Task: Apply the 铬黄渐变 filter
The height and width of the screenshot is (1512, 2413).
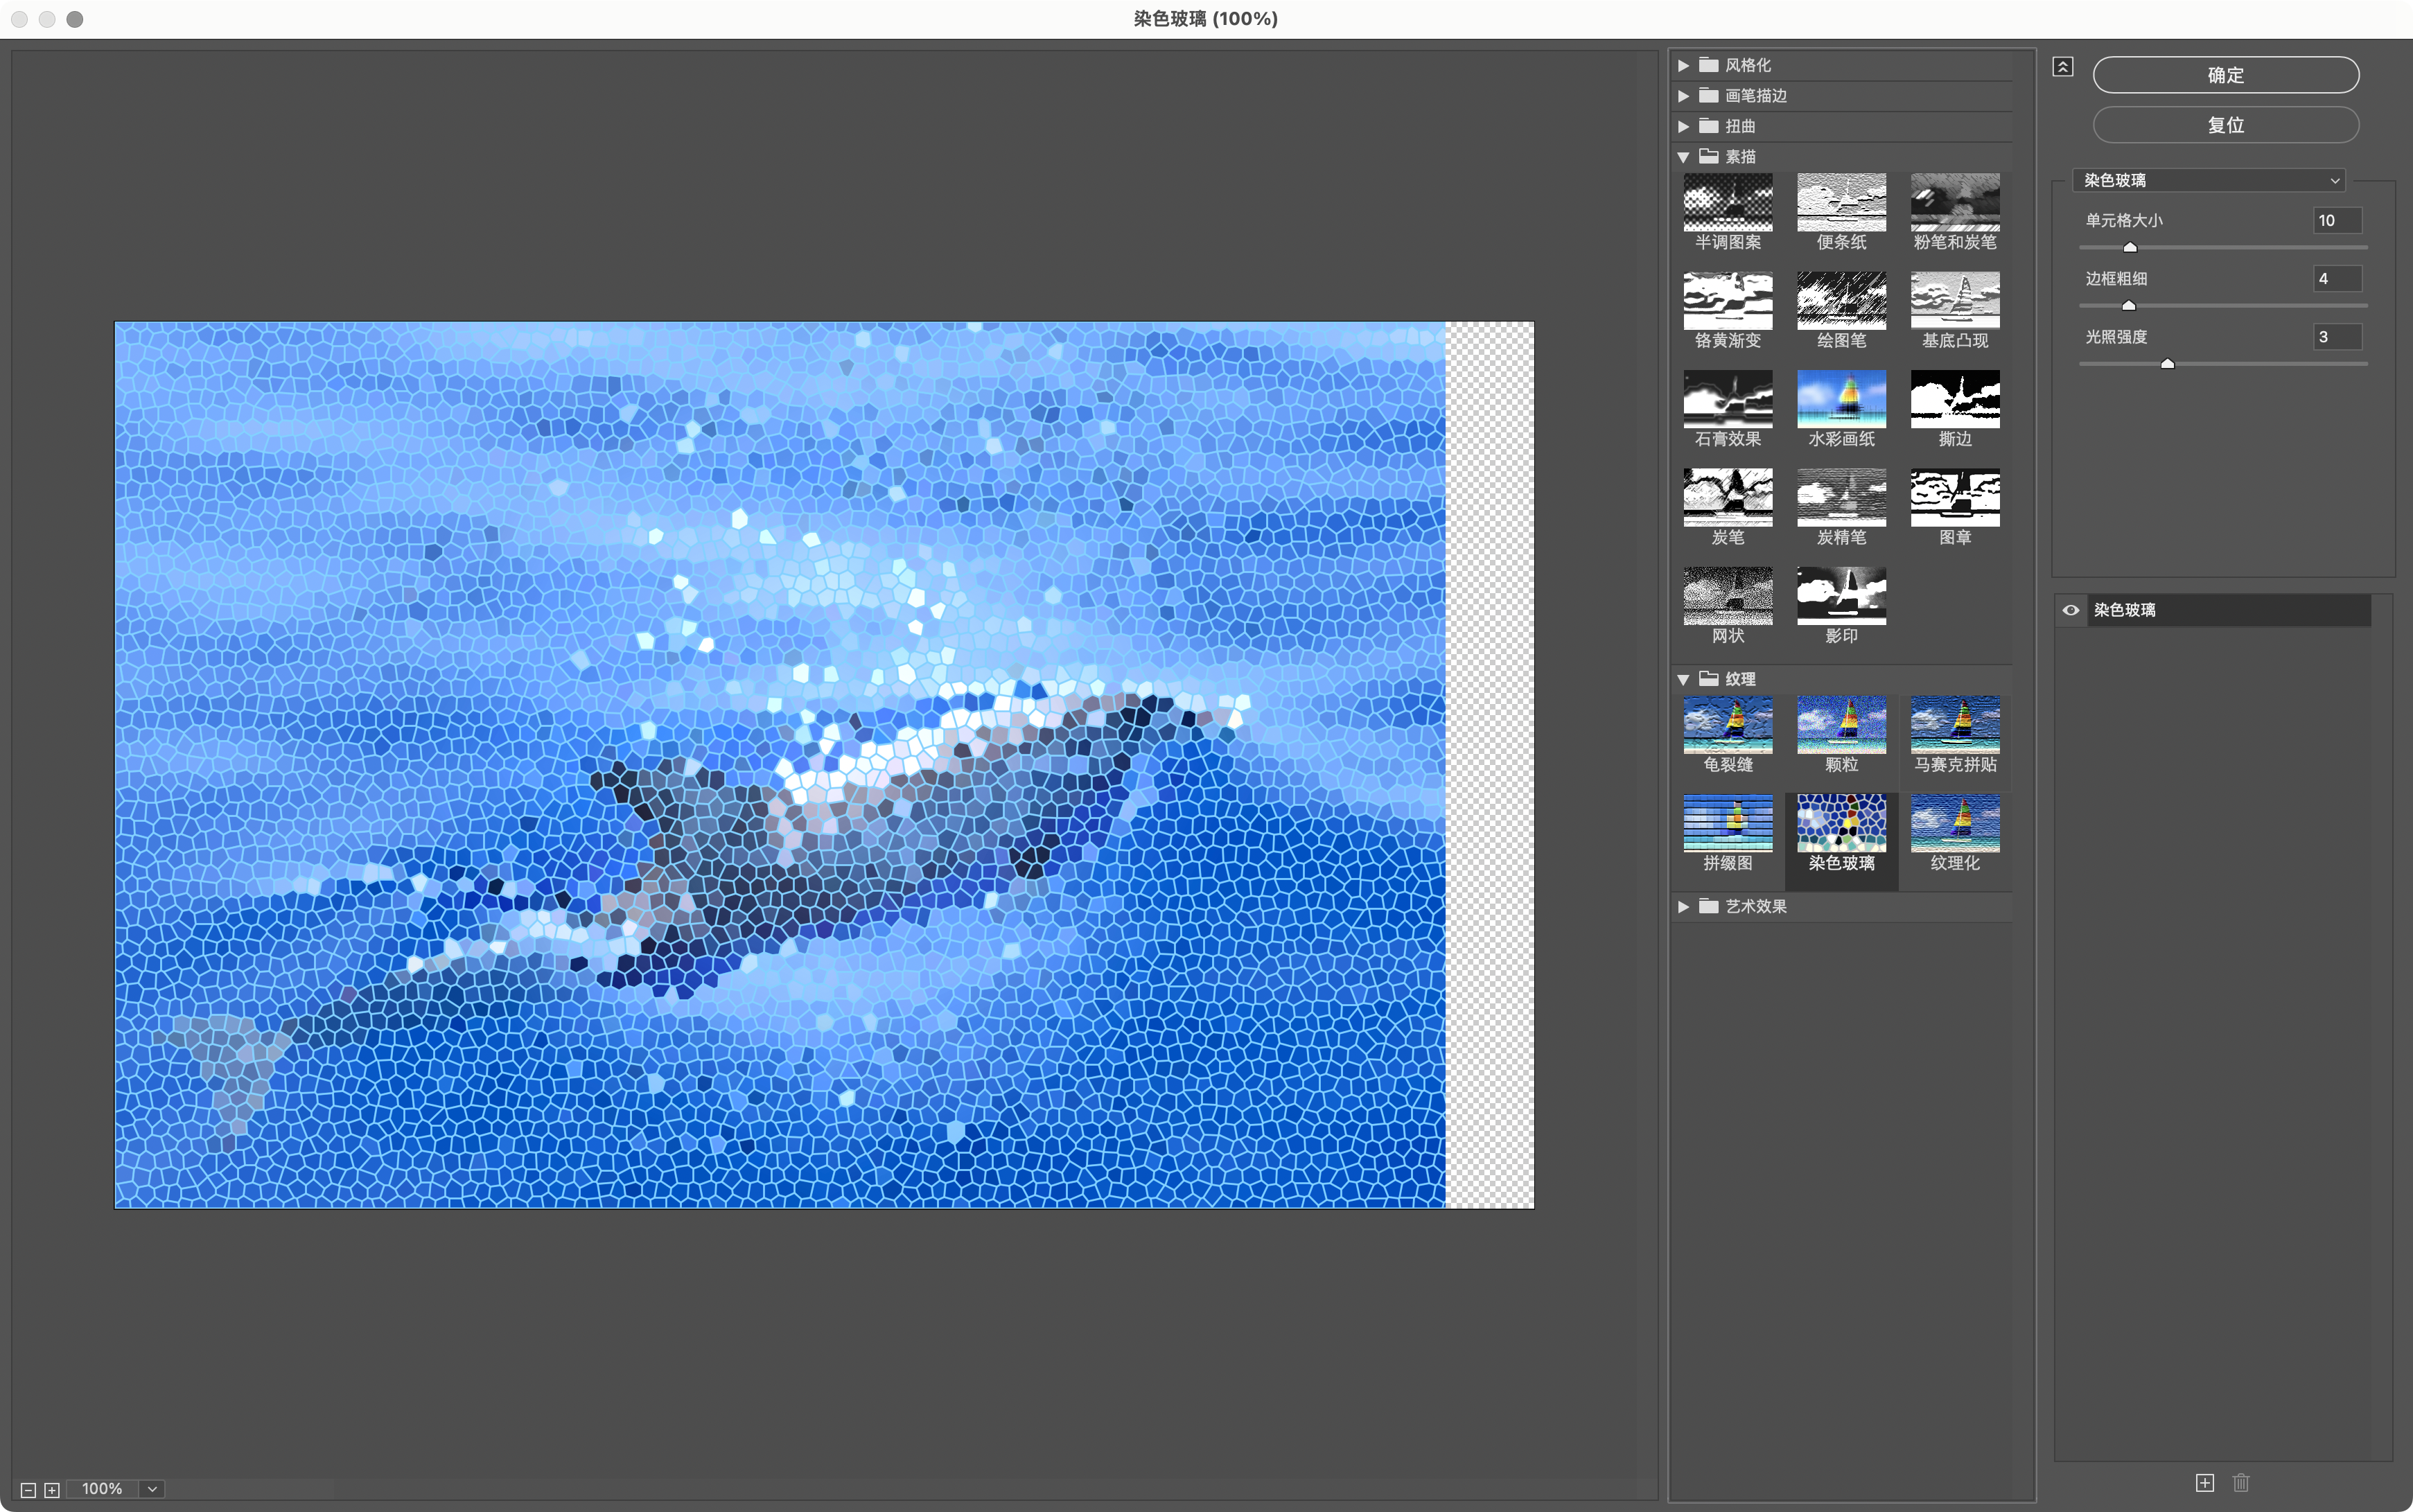Action: 1727,300
